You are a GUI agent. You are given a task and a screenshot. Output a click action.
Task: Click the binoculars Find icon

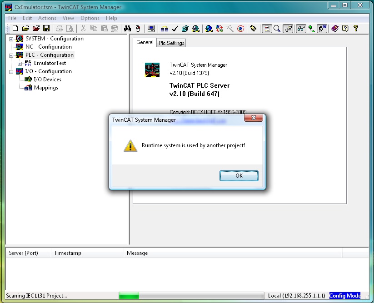tap(127, 29)
